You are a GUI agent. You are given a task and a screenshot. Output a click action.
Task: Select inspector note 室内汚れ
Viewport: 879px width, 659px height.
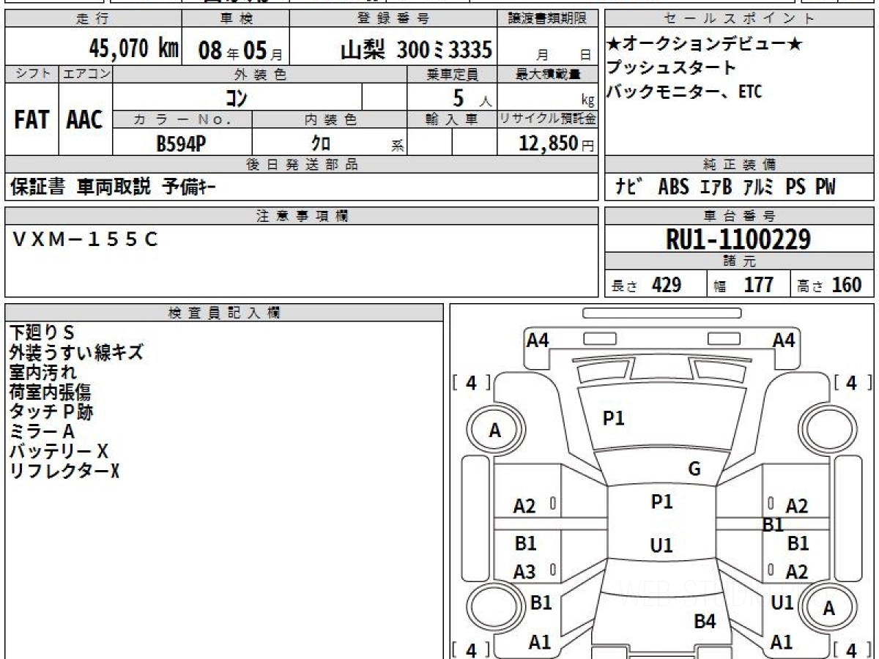coord(43,372)
